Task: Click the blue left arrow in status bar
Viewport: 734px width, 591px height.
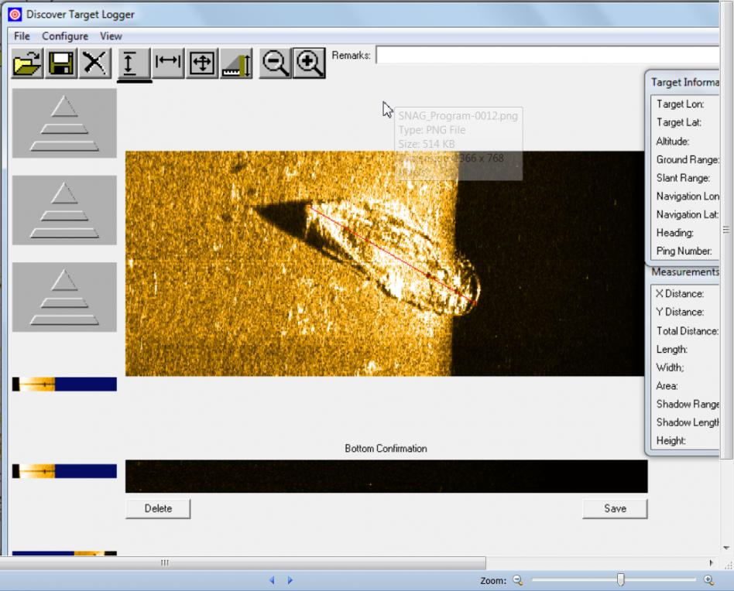Action: pyautogui.click(x=272, y=580)
